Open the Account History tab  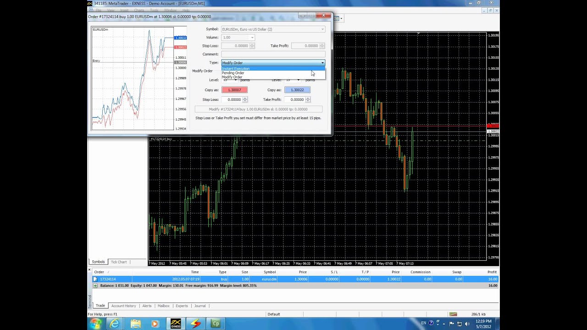click(x=123, y=306)
